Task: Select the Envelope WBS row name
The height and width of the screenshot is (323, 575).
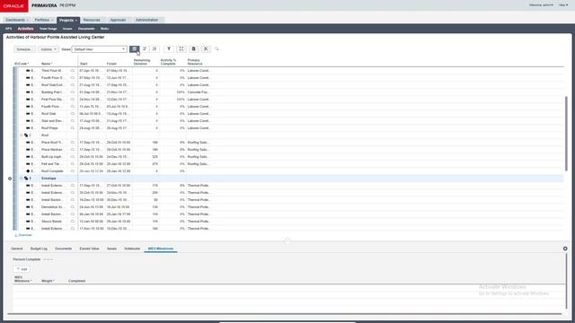Action: tap(49, 179)
